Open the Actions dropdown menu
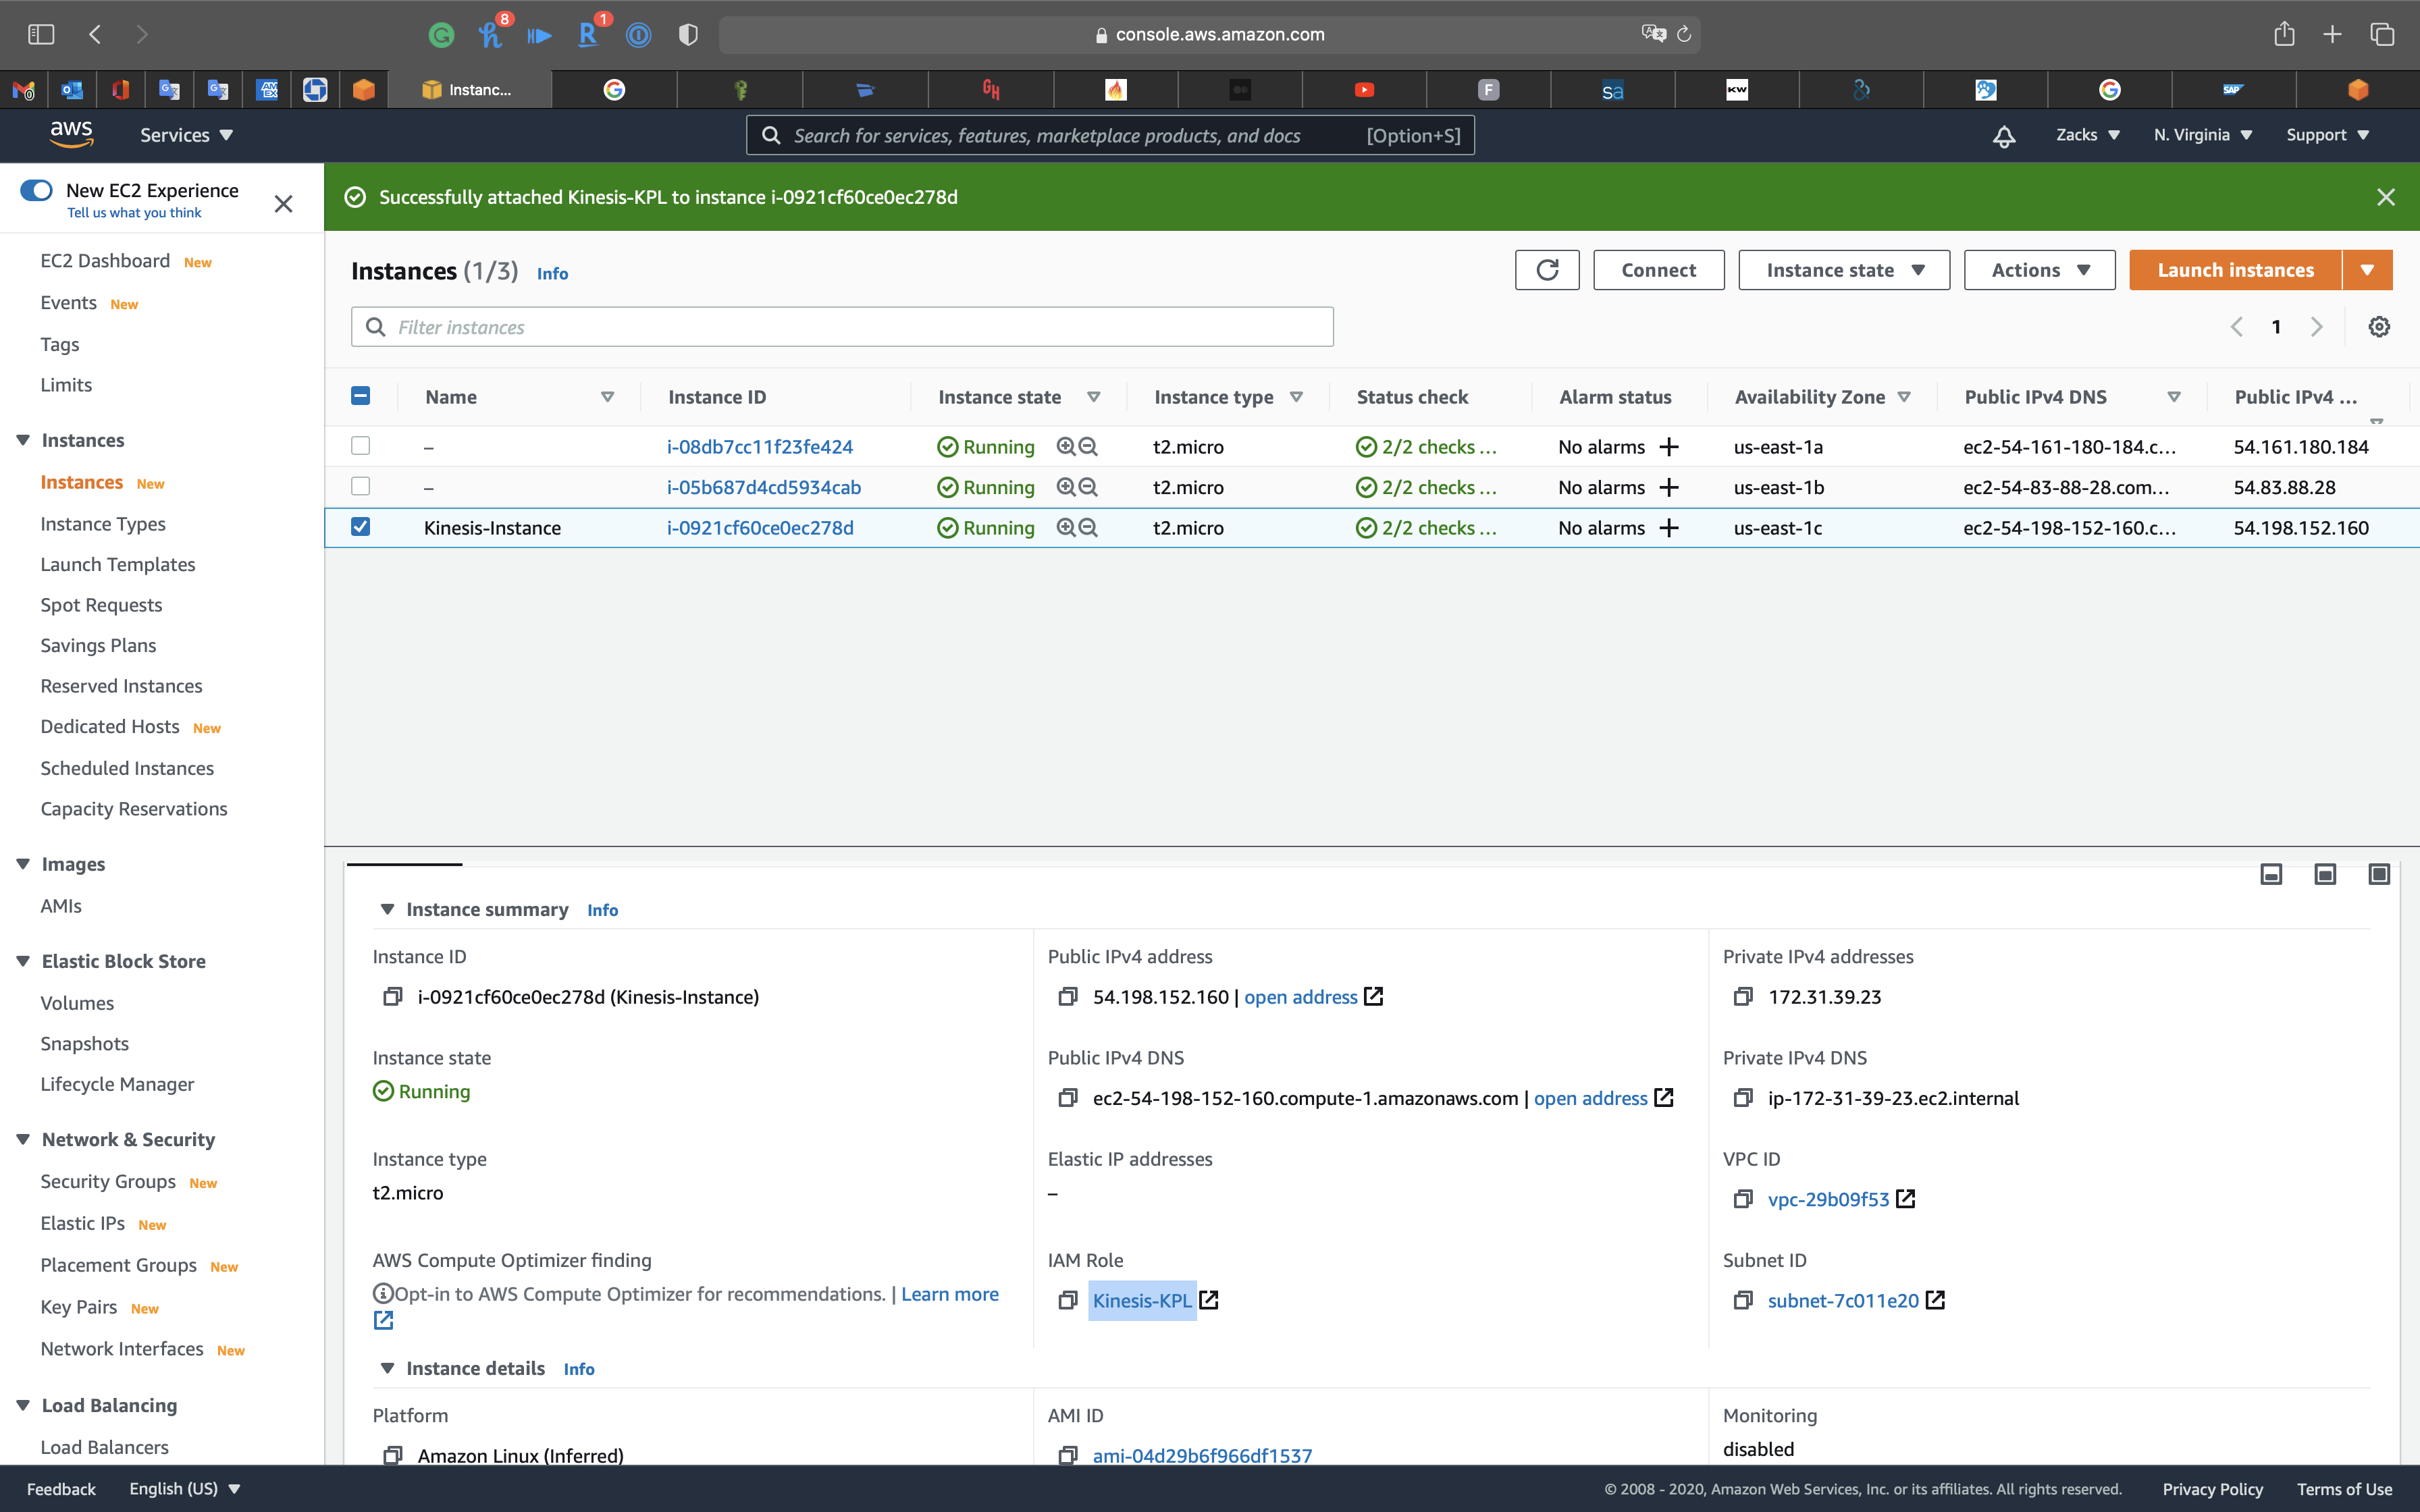This screenshot has height=1512, width=2420. click(x=2038, y=270)
